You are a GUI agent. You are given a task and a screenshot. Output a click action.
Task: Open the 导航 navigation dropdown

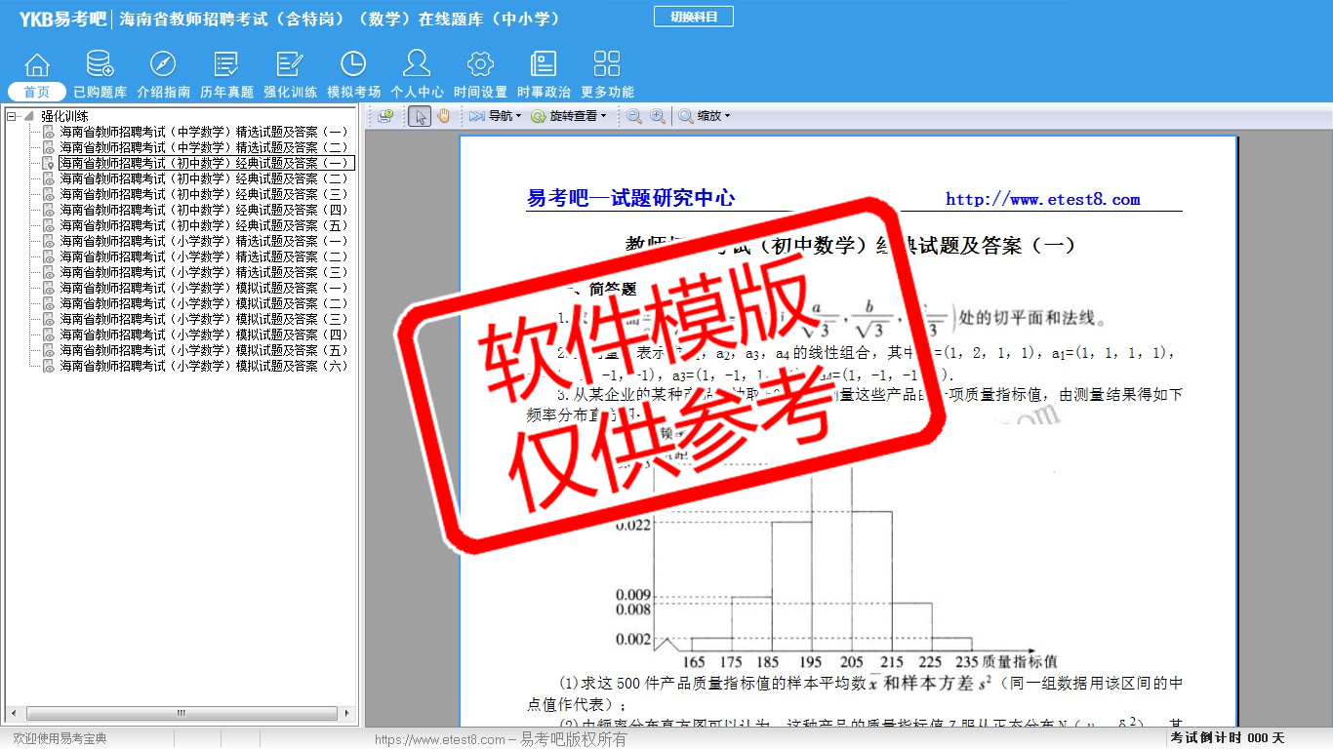(495, 116)
